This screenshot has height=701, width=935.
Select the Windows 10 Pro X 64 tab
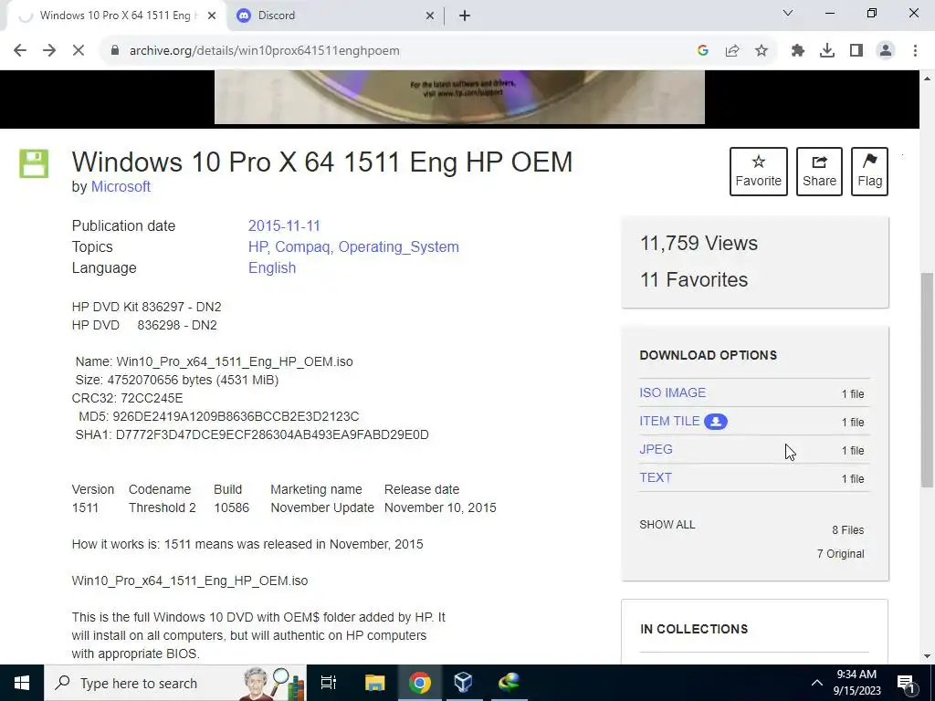(116, 16)
